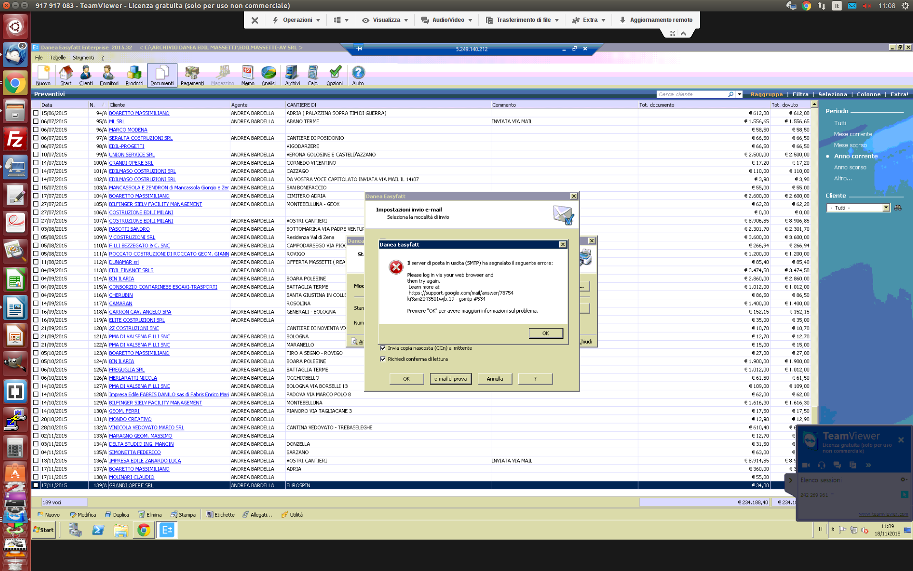Open the Prodotti section
The width and height of the screenshot is (913, 571).
tap(134, 76)
